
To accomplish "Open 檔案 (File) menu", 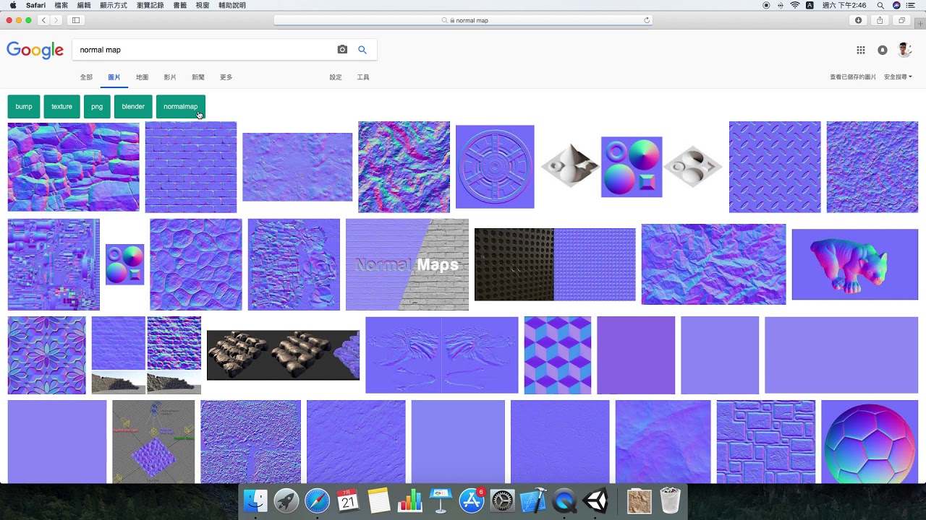I will (x=61, y=5).
